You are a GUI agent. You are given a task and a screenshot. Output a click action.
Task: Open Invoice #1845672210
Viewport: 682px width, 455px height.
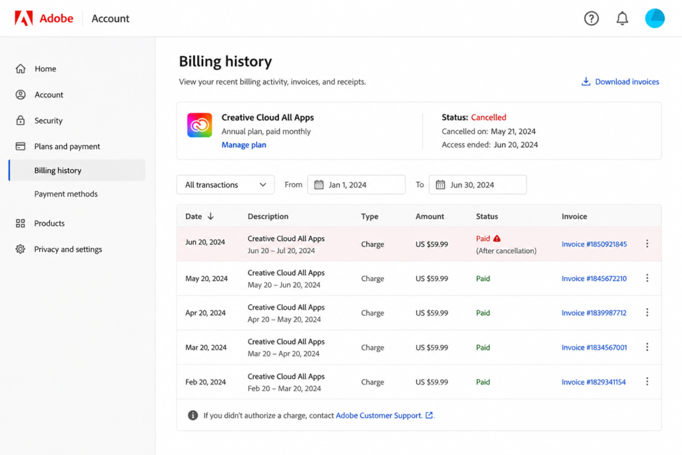593,278
